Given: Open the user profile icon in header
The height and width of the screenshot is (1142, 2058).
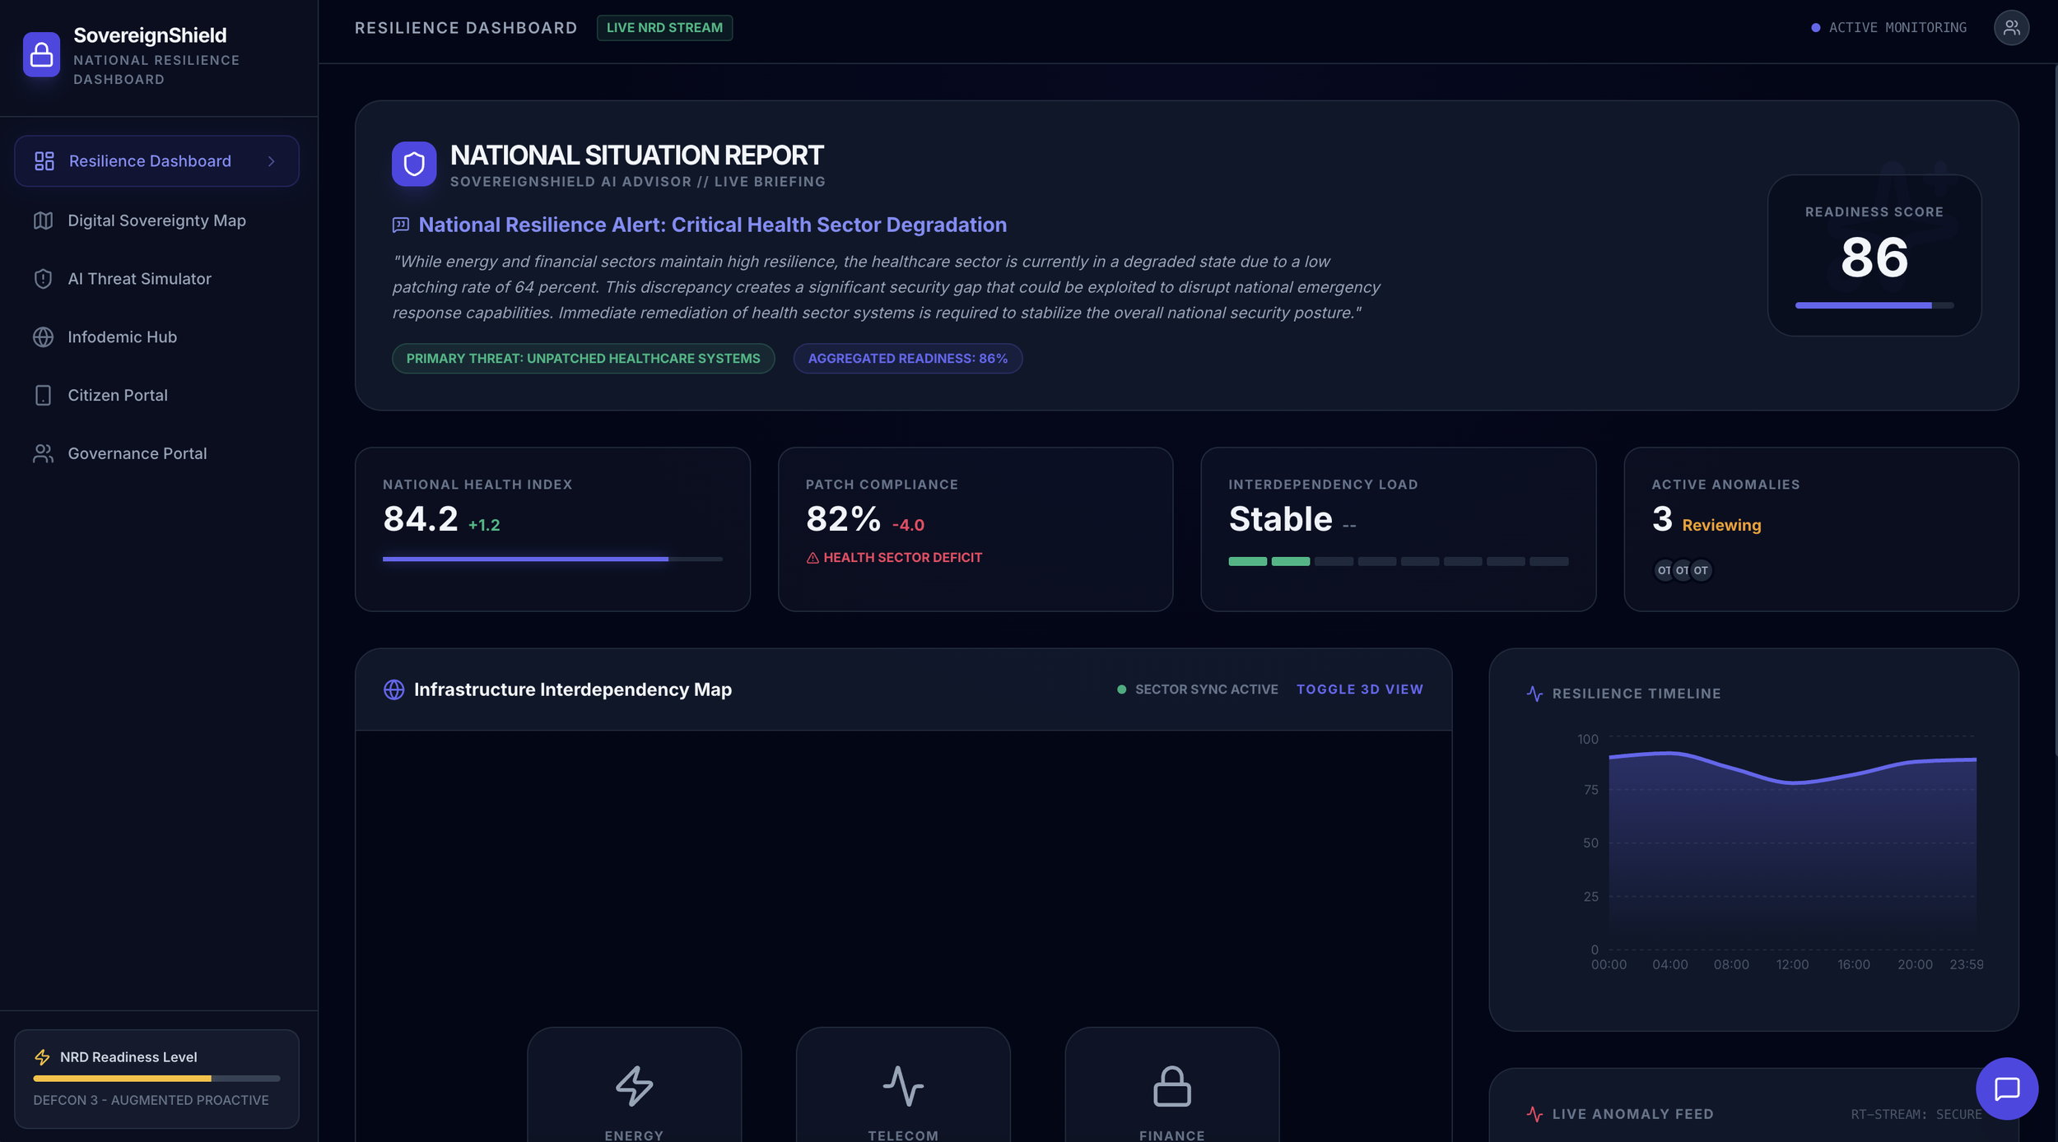Looking at the screenshot, I should pos(2010,28).
